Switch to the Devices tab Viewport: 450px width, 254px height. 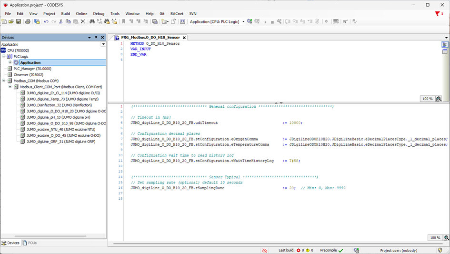(x=10, y=243)
